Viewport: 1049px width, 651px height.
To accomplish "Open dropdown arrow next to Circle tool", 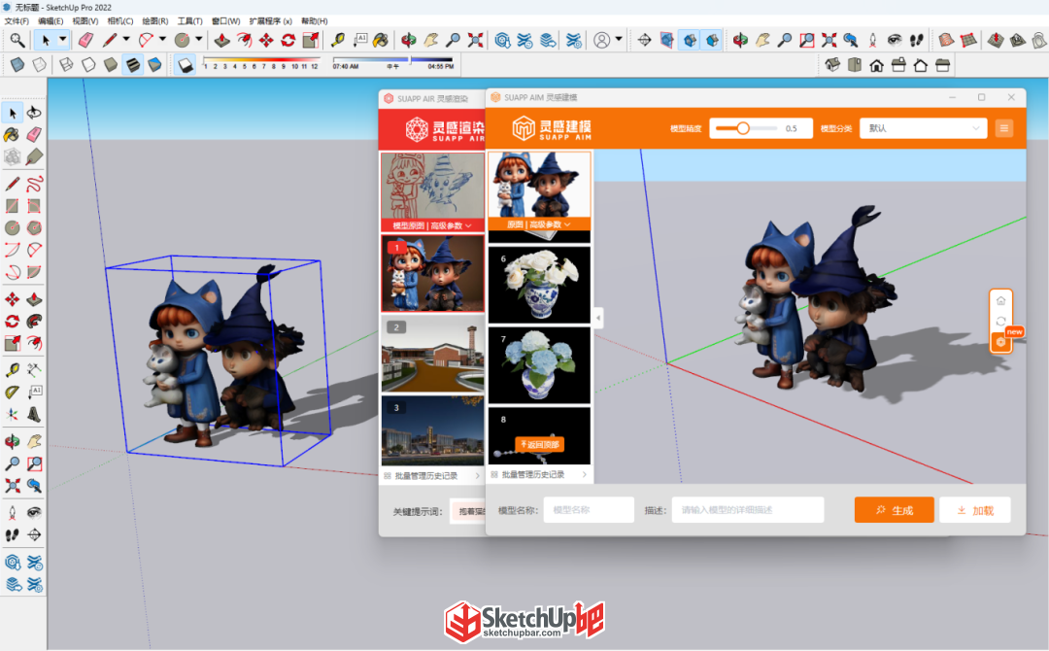I will (199, 40).
